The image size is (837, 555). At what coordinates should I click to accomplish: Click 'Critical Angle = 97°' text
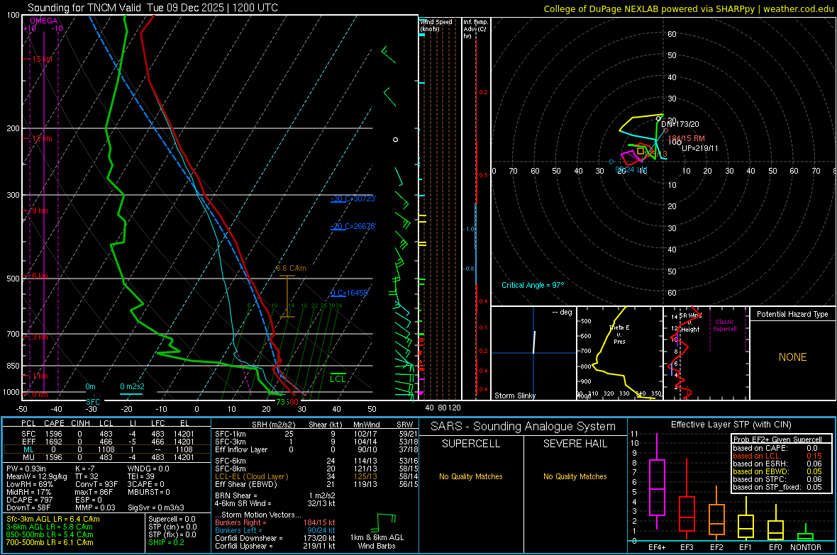[x=532, y=285]
